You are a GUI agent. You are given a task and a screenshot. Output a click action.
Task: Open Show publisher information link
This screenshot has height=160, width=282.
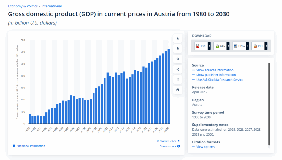pyautogui.click(x=216, y=75)
